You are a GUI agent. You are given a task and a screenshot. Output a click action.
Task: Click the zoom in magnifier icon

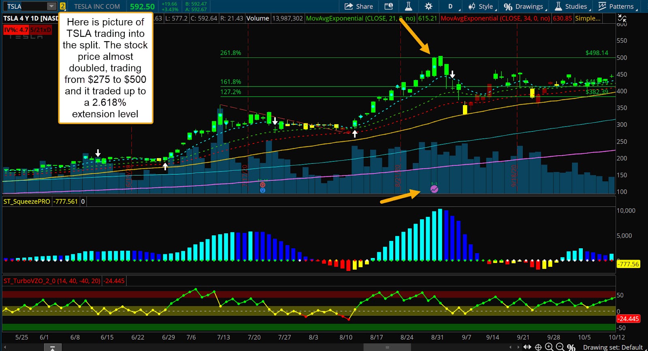(549, 347)
